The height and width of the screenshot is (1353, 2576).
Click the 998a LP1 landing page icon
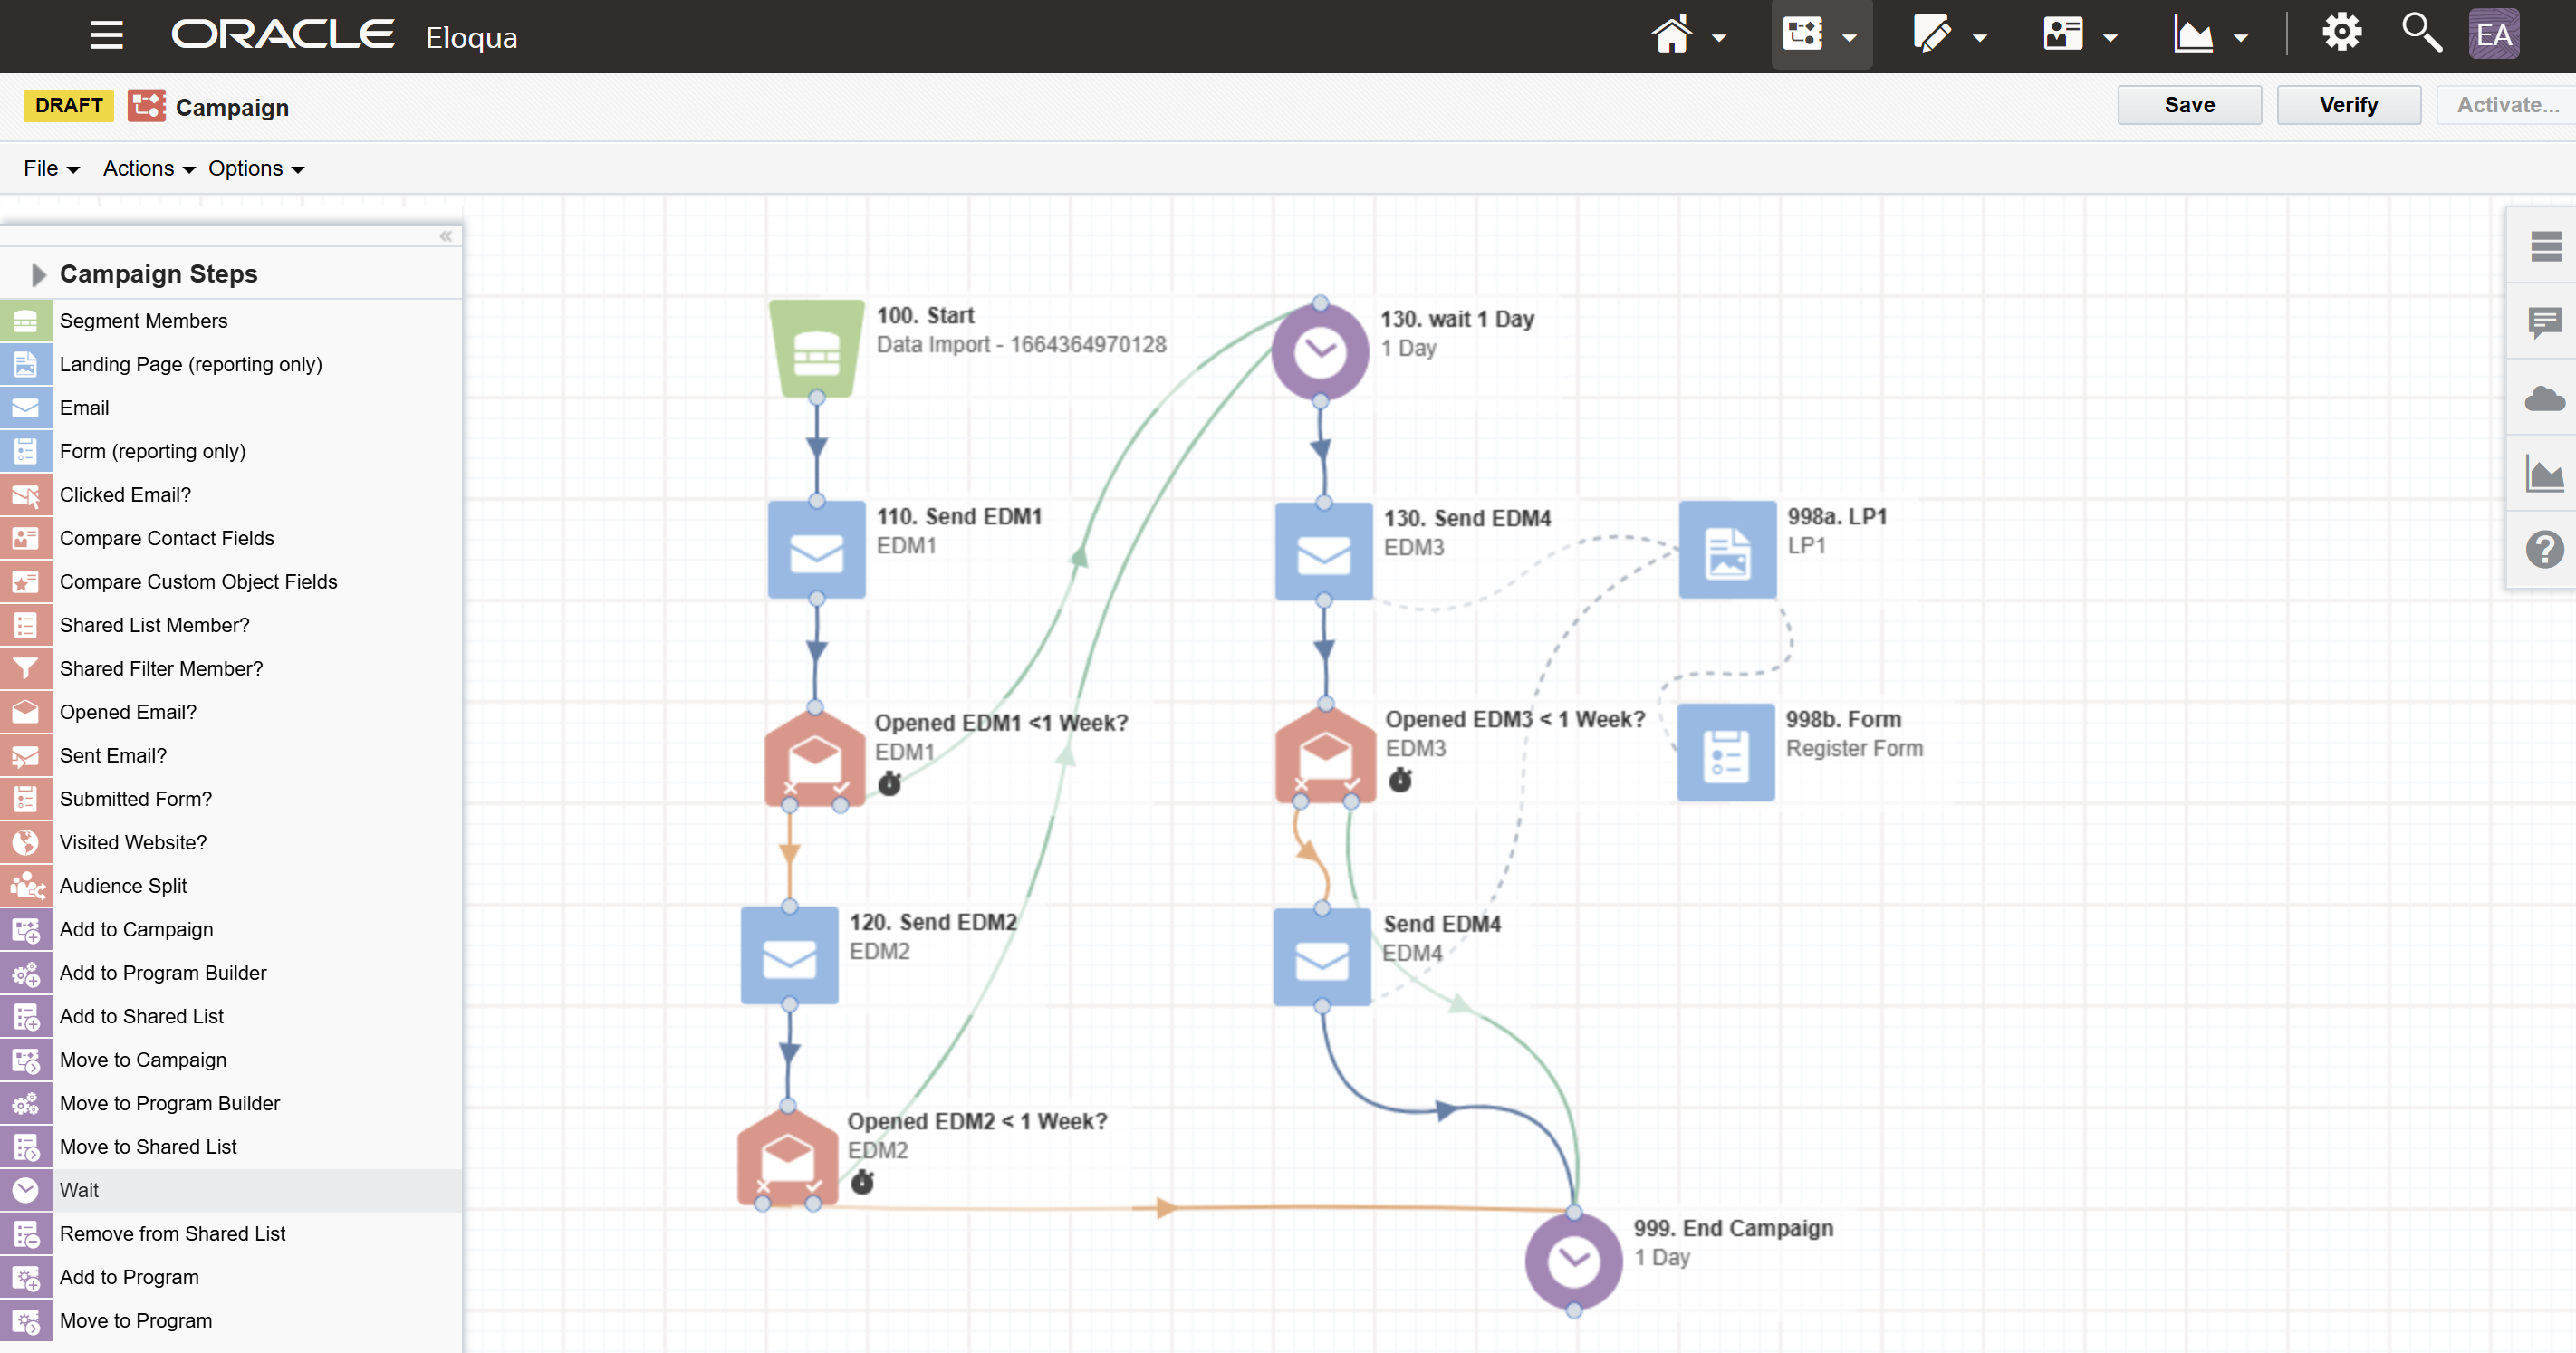coord(1727,551)
